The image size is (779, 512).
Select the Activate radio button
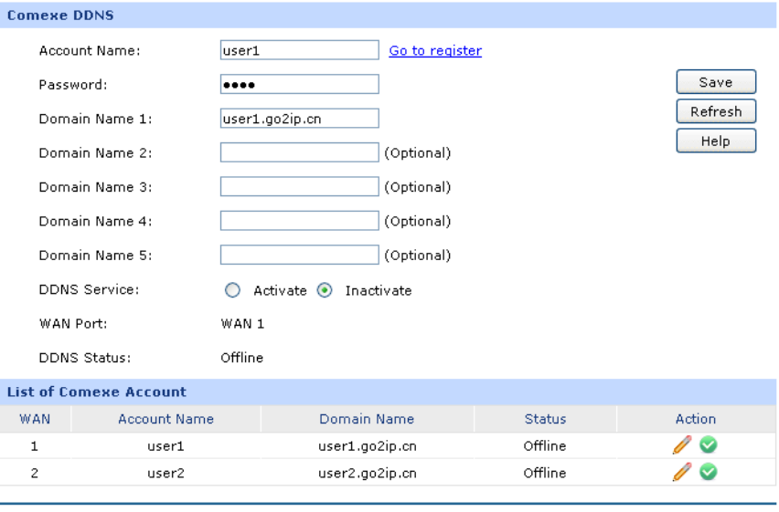pyautogui.click(x=232, y=290)
